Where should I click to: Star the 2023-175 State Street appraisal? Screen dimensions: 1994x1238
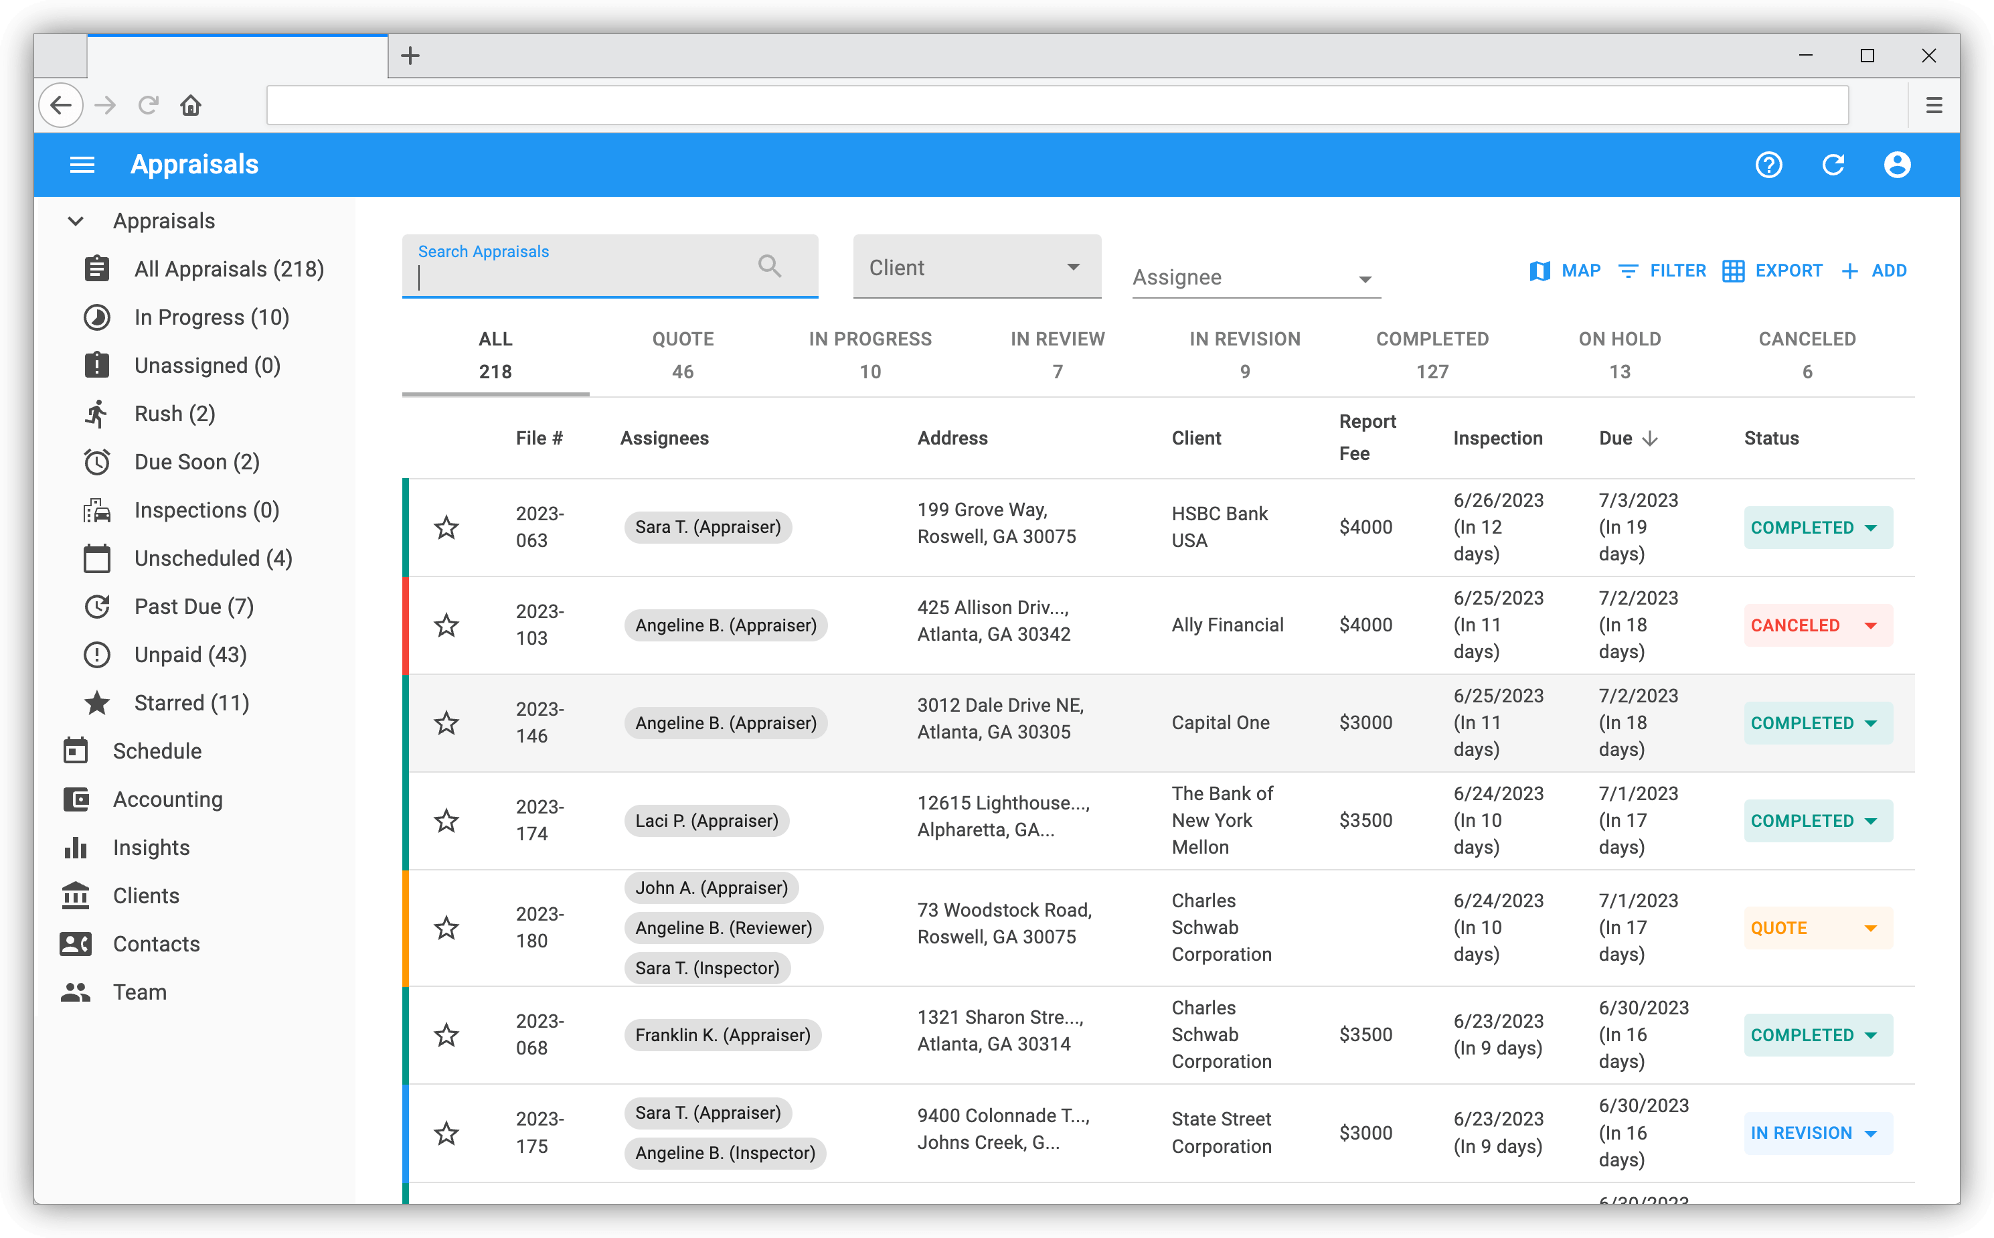pos(446,1133)
